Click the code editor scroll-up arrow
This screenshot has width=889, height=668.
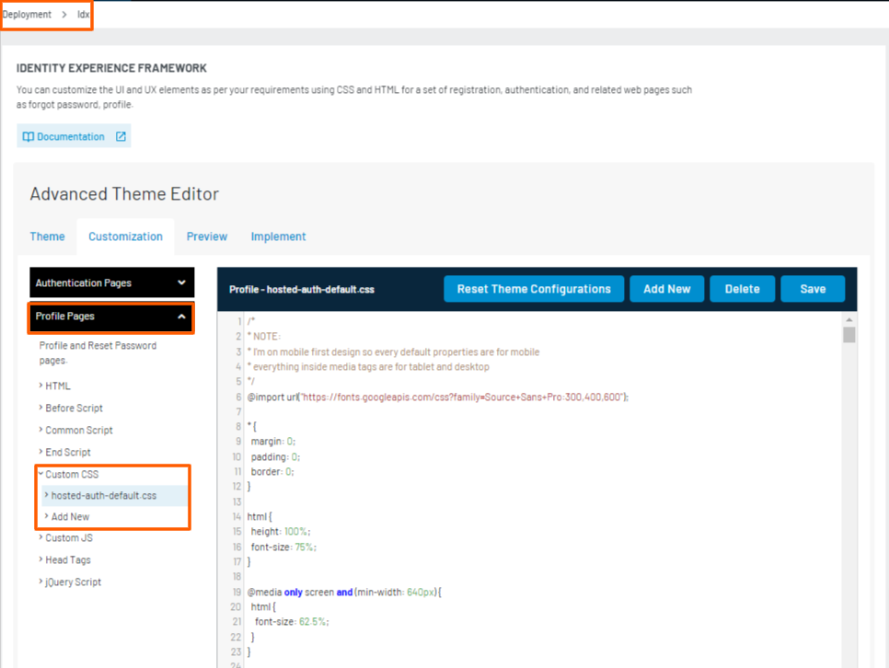(849, 320)
